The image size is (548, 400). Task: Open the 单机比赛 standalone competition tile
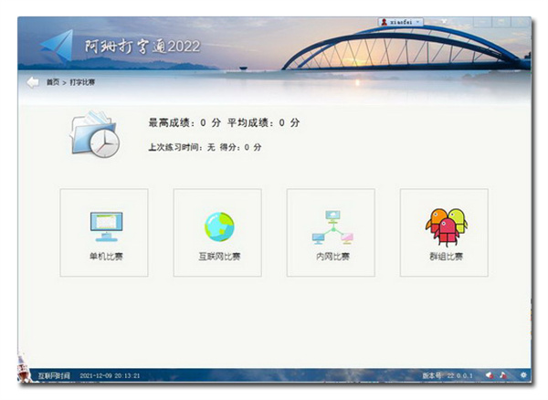[x=104, y=233]
